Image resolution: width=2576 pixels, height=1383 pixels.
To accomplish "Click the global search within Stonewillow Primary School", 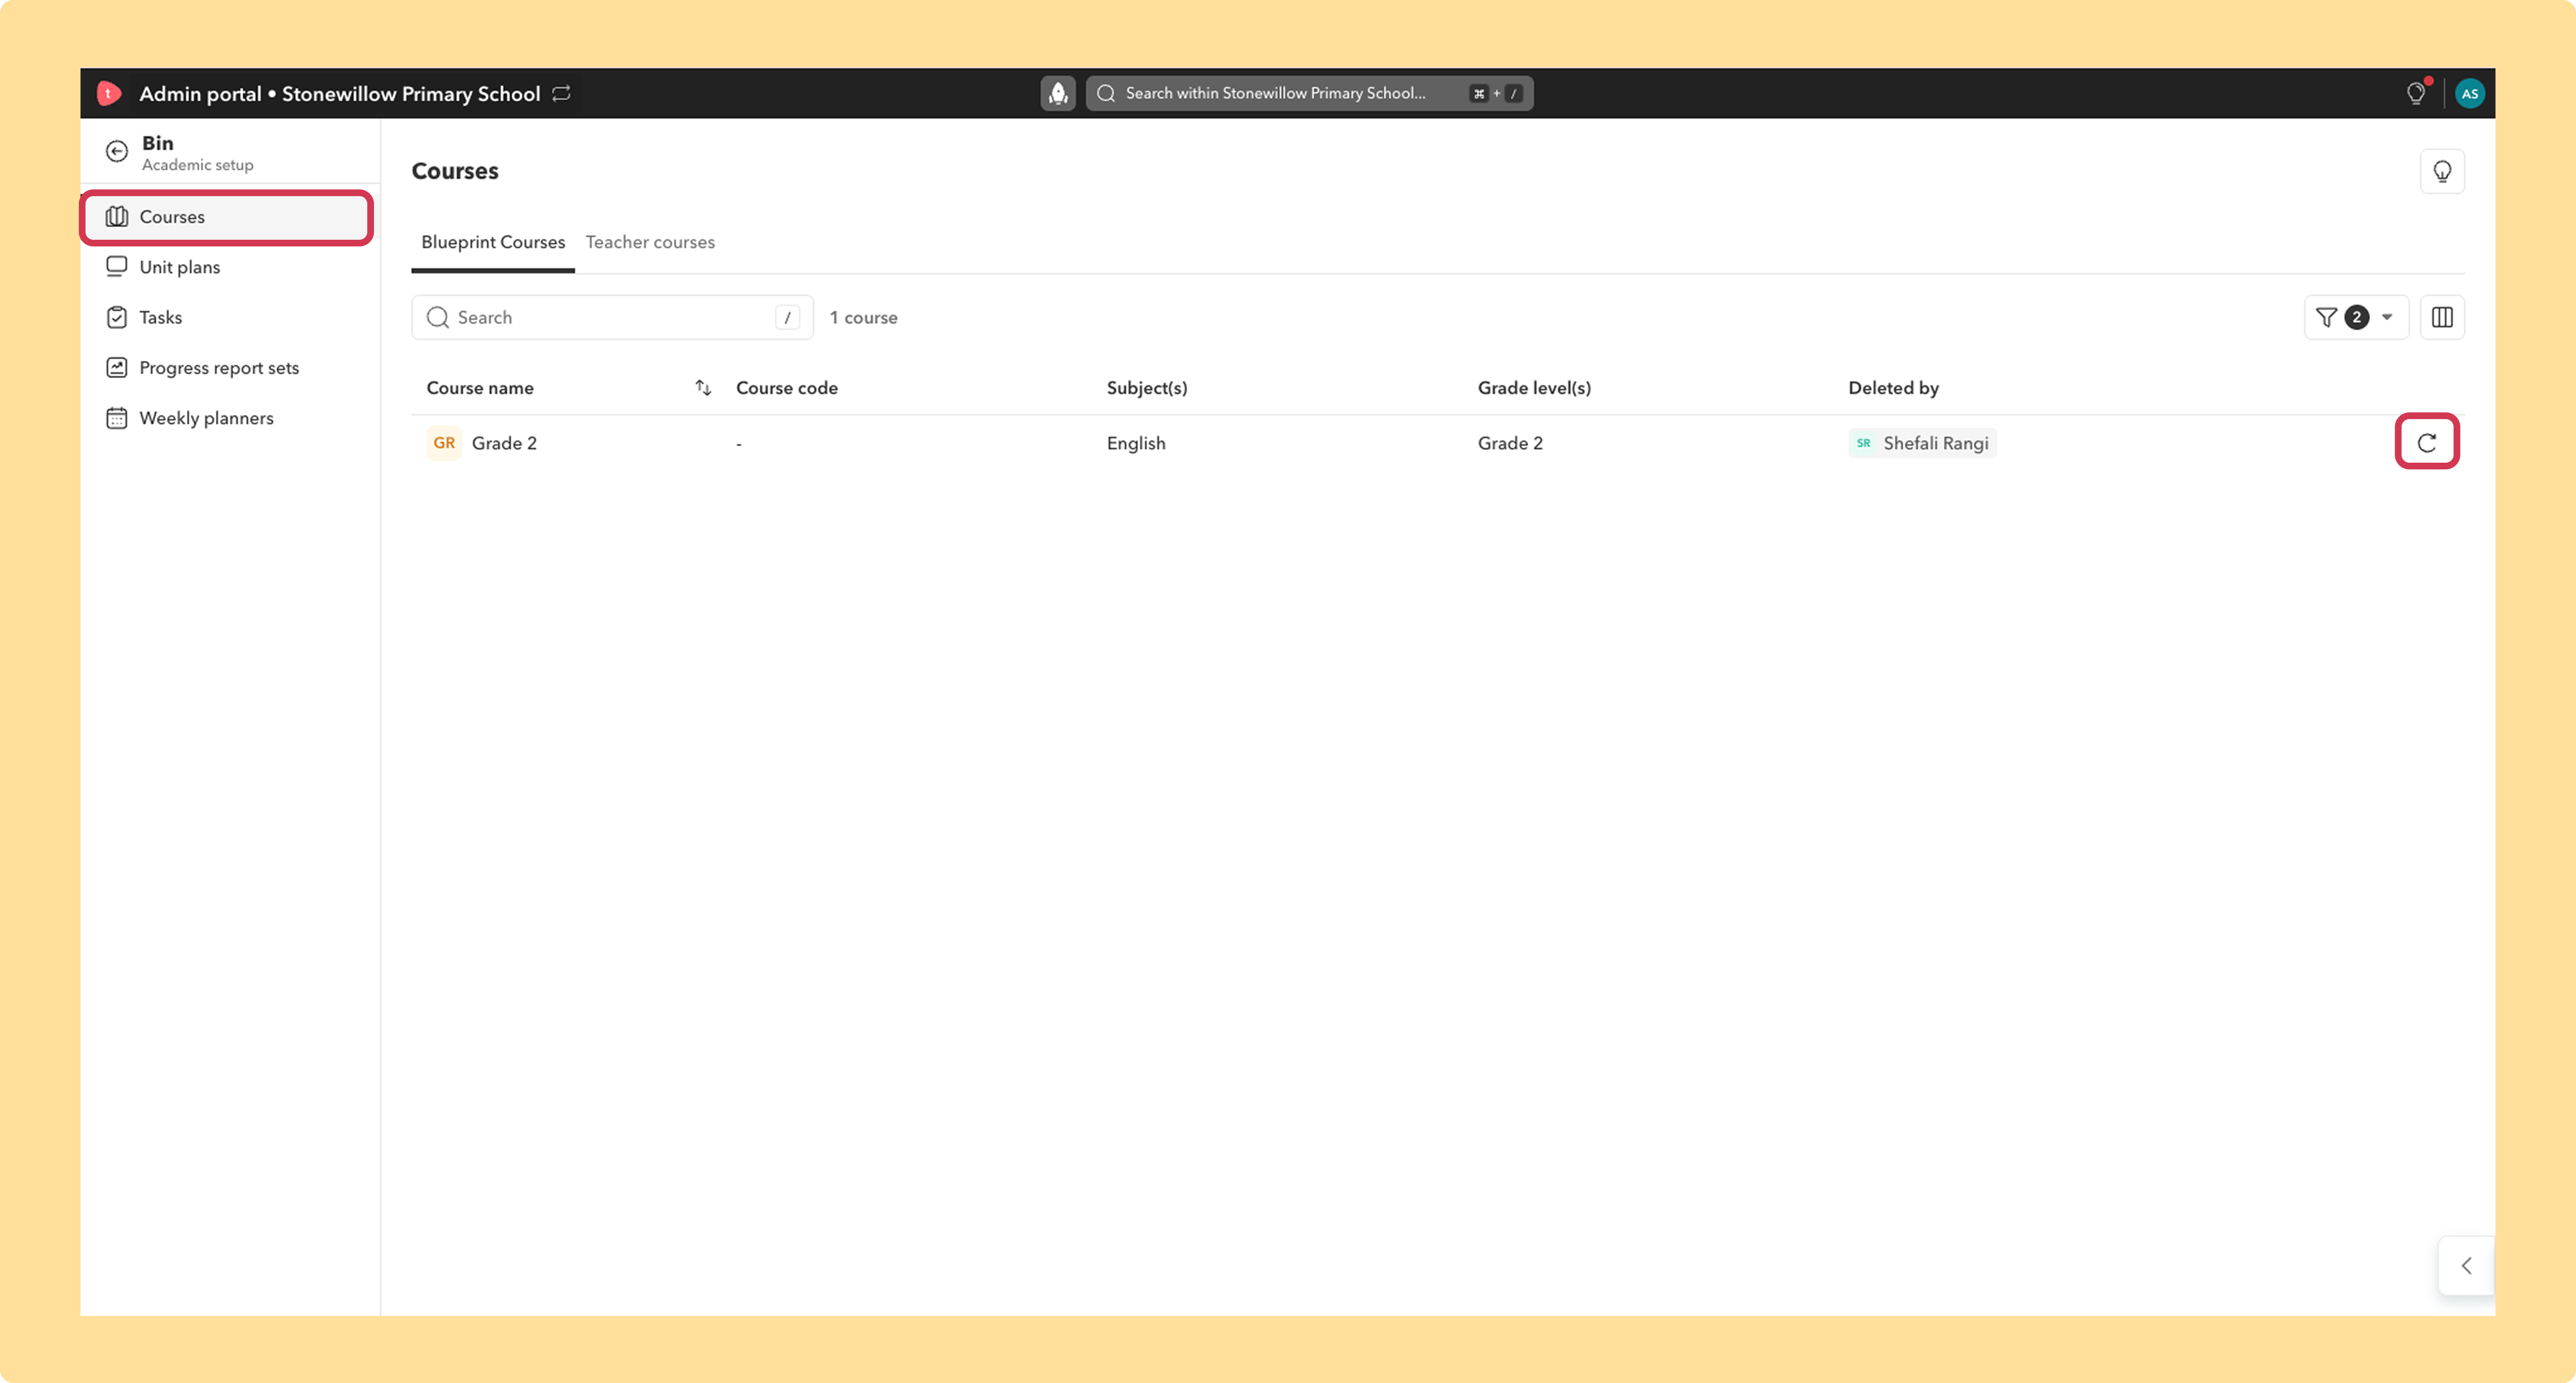I will coord(1309,93).
